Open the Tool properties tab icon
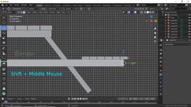 (x=161, y=45)
